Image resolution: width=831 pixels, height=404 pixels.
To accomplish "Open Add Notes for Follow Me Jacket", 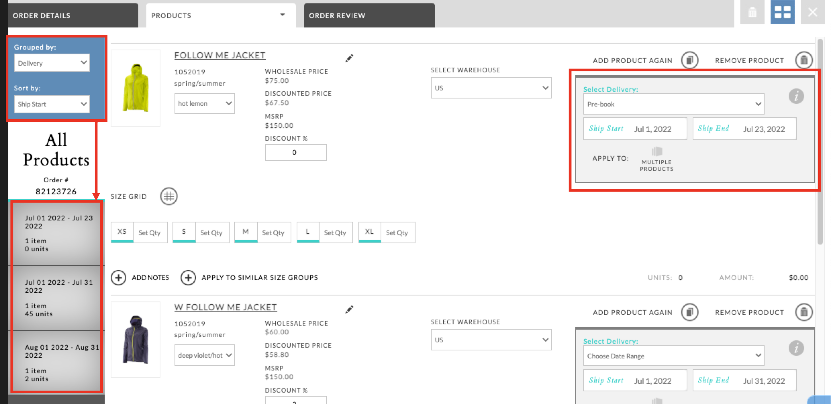I will (x=119, y=277).
